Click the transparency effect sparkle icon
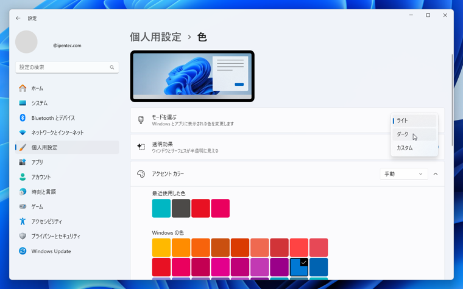The image size is (463, 289). click(x=141, y=147)
